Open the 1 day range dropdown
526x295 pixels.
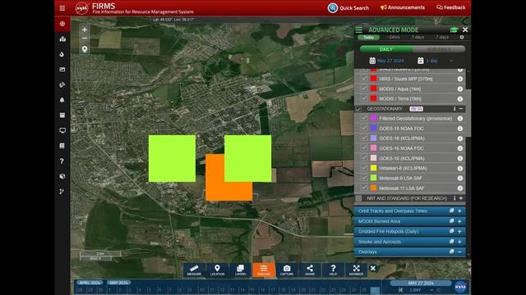(x=436, y=61)
